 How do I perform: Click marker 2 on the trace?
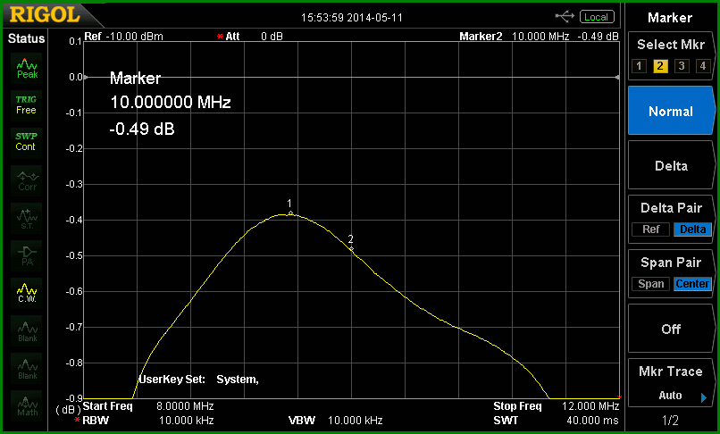[x=351, y=248]
